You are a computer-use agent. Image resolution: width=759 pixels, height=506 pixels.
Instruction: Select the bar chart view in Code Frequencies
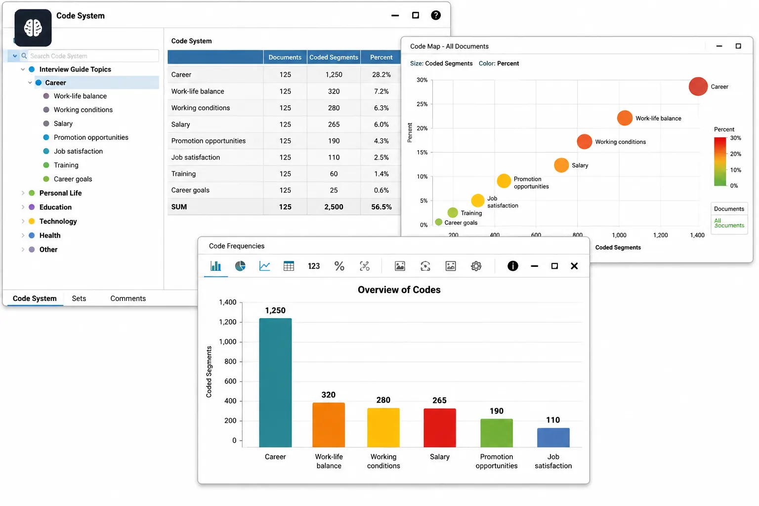[x=216, y=266]
